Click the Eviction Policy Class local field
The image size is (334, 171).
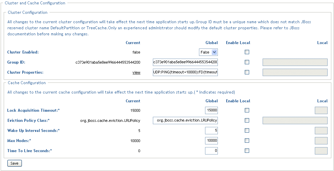point(295,121)
